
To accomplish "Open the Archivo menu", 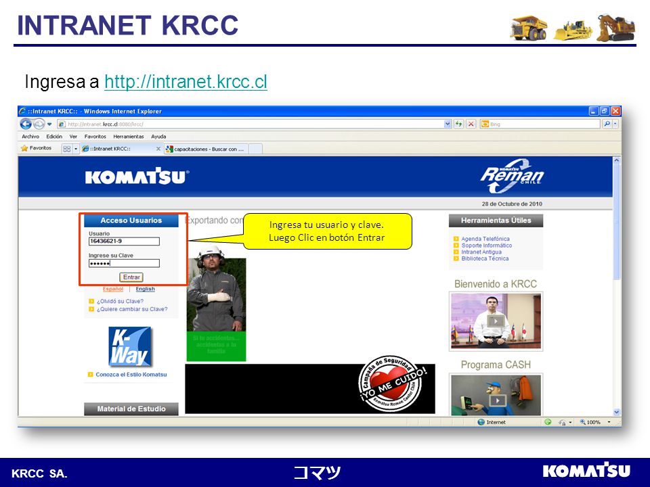I will pos(30,136).
